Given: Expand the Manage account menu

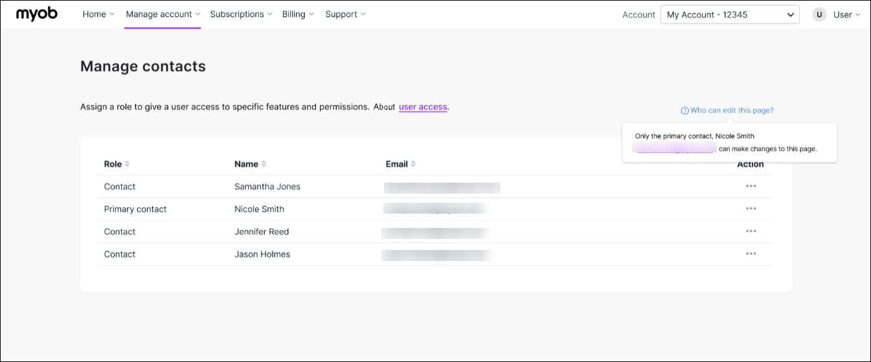Looking at the screenshot, I should point(163,14).
